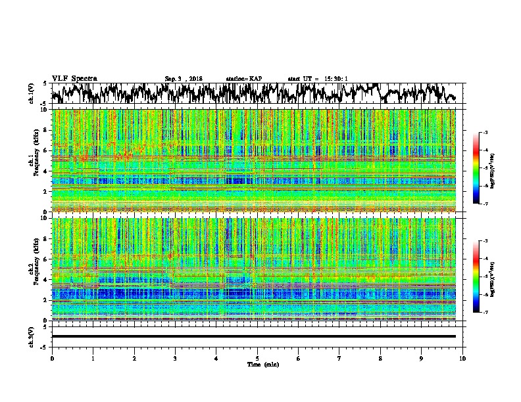This screenshot has width=521, height=402.
Task: Click the "-3" value on ch.1 color scale
Action: [x=485, y=133]
